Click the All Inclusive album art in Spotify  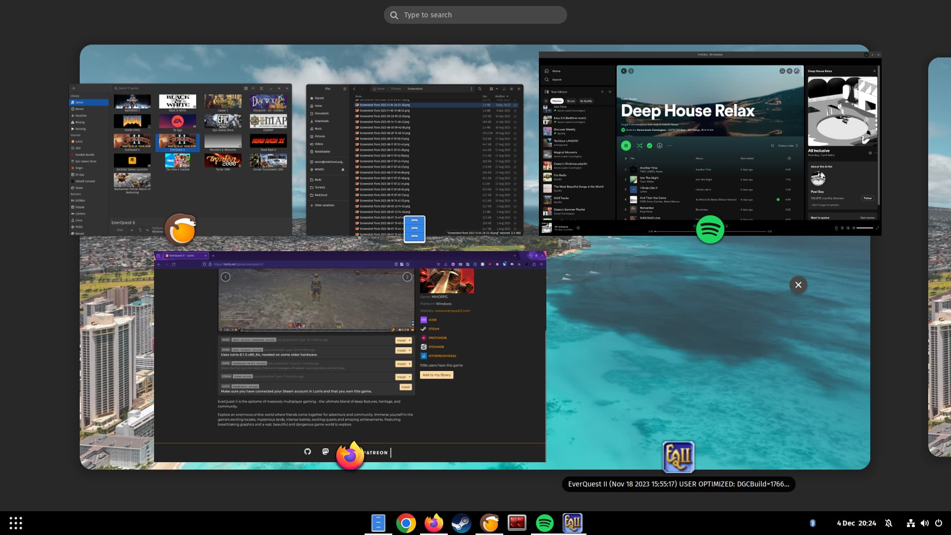pos(842,111)
